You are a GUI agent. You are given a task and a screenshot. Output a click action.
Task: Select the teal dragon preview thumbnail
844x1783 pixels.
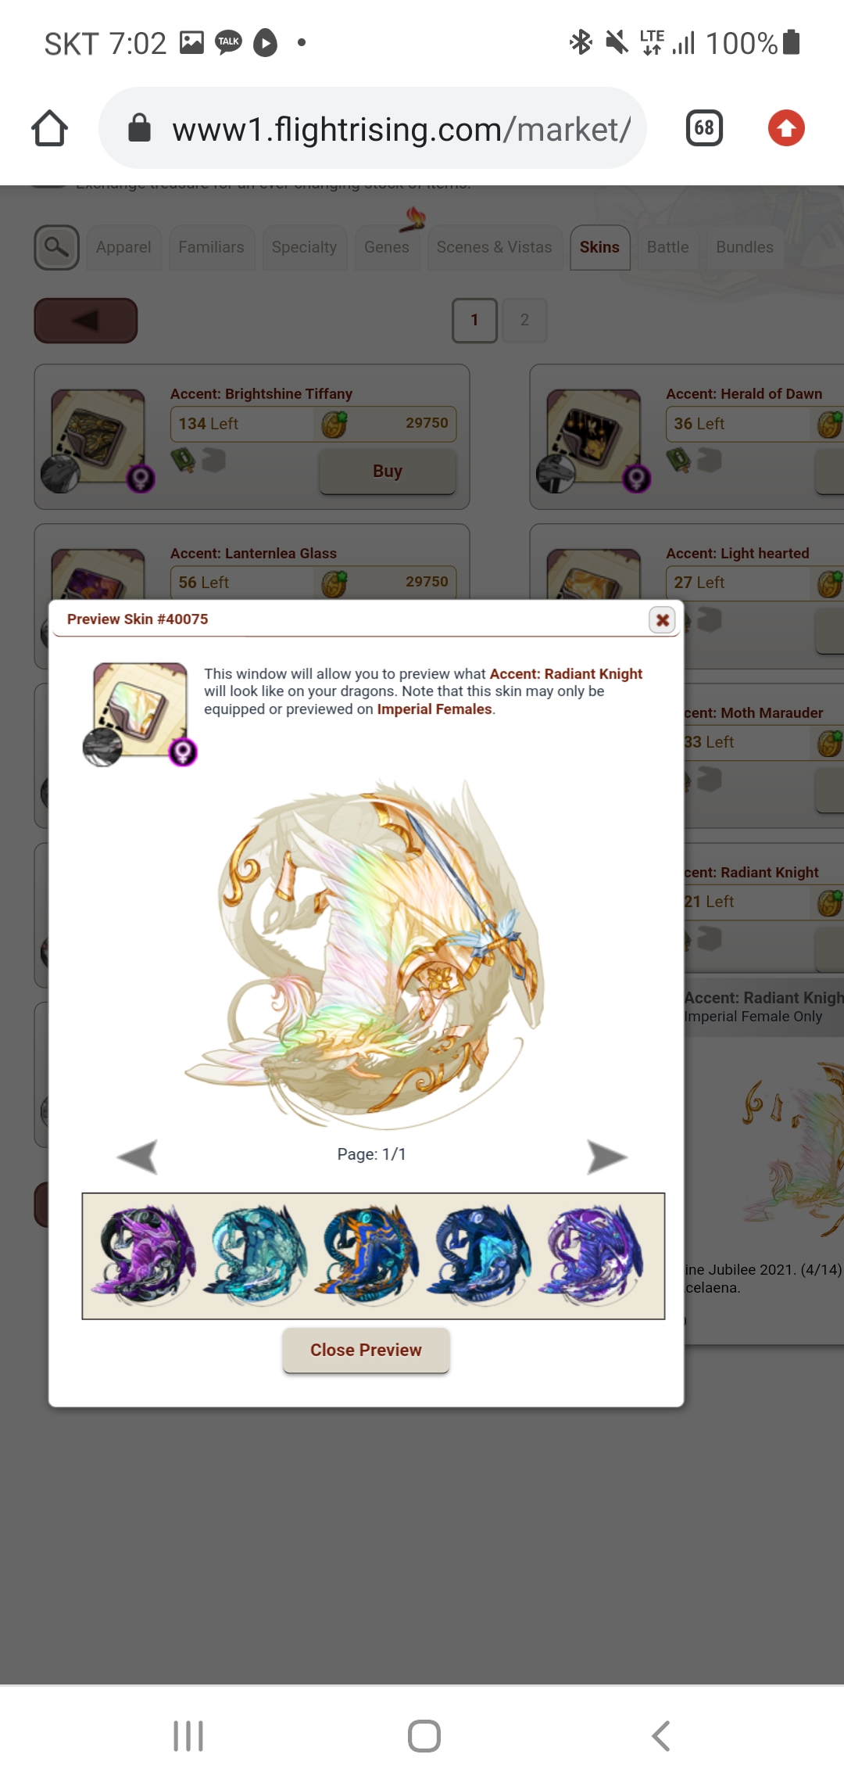click(256, 1254)
